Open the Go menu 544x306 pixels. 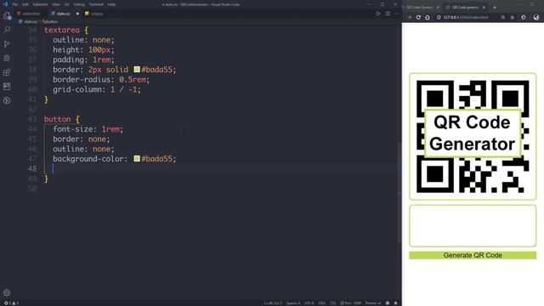(66, 4)
